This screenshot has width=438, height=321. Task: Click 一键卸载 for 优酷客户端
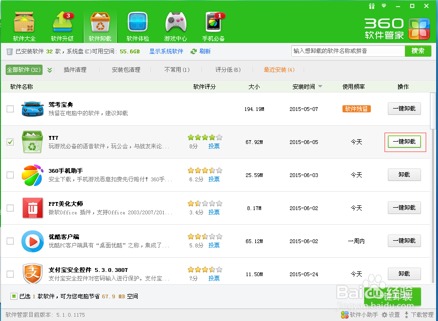(404, 241)
